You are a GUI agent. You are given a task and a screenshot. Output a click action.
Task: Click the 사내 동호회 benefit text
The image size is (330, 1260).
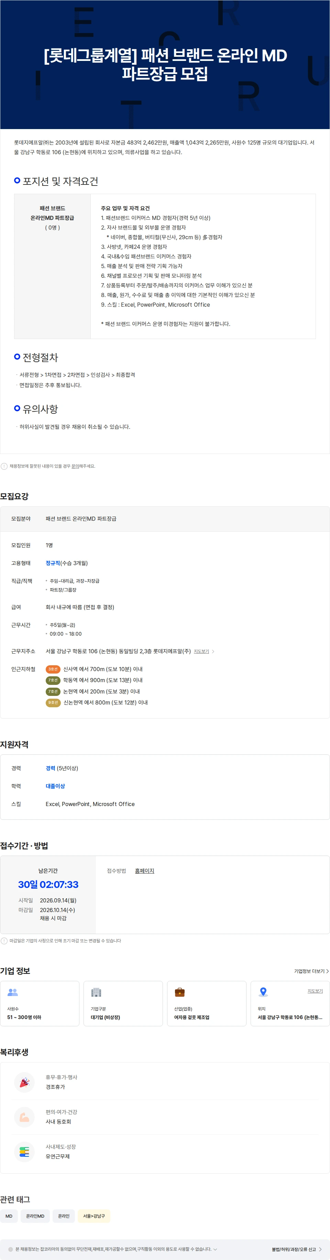58,1122
